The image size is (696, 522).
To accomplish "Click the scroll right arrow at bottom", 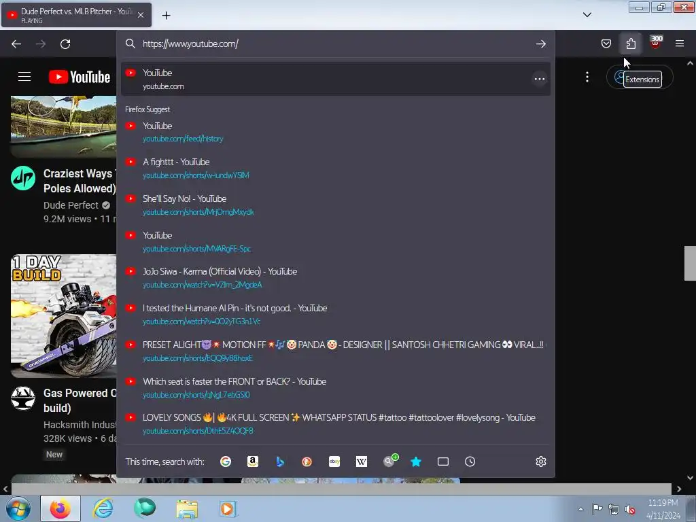I will tap(679, 489).
